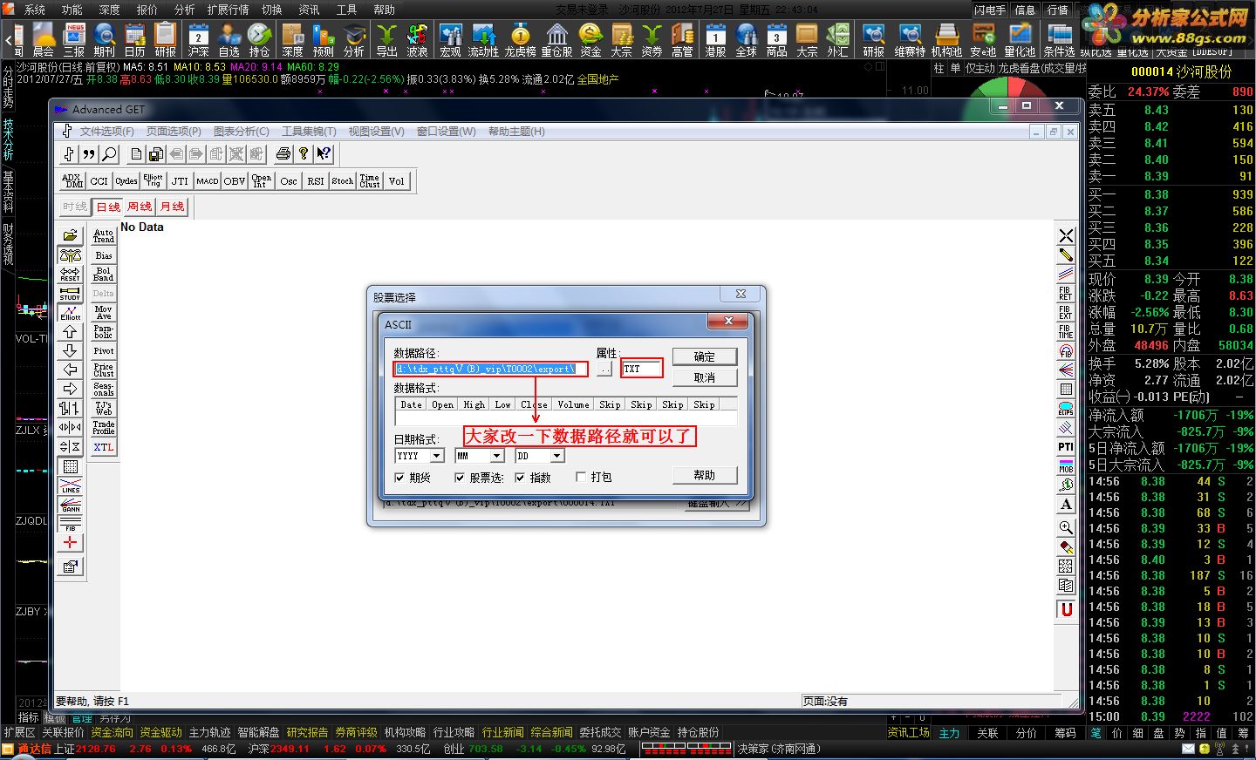Image resolution: width=1256 pixels, height=760 pixels.
Task: Click 取消 button in ASCII dialog
Action: (x=704, y=377)
